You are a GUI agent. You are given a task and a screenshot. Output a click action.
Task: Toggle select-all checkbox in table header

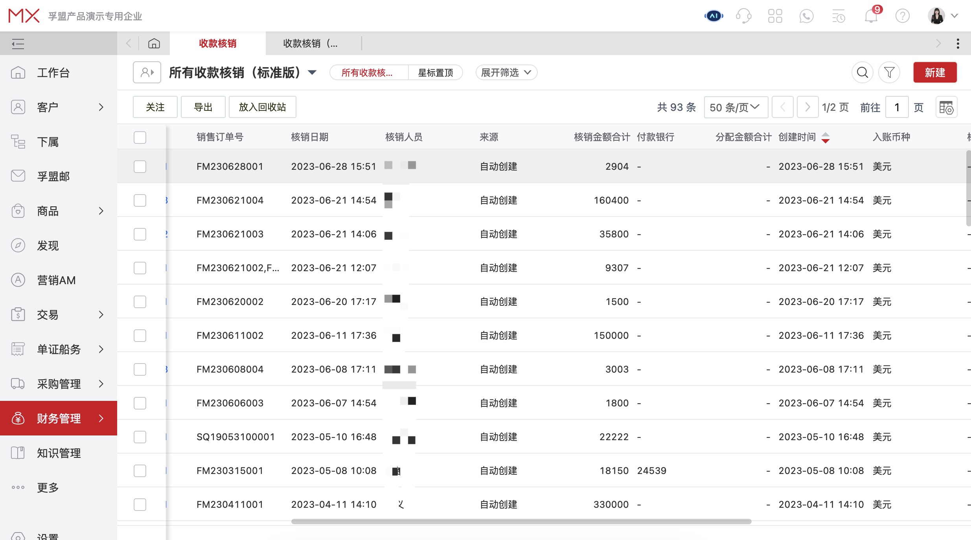coord(140,137)
